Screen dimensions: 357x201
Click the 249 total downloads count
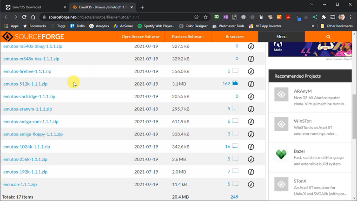[x=234, y=197]
